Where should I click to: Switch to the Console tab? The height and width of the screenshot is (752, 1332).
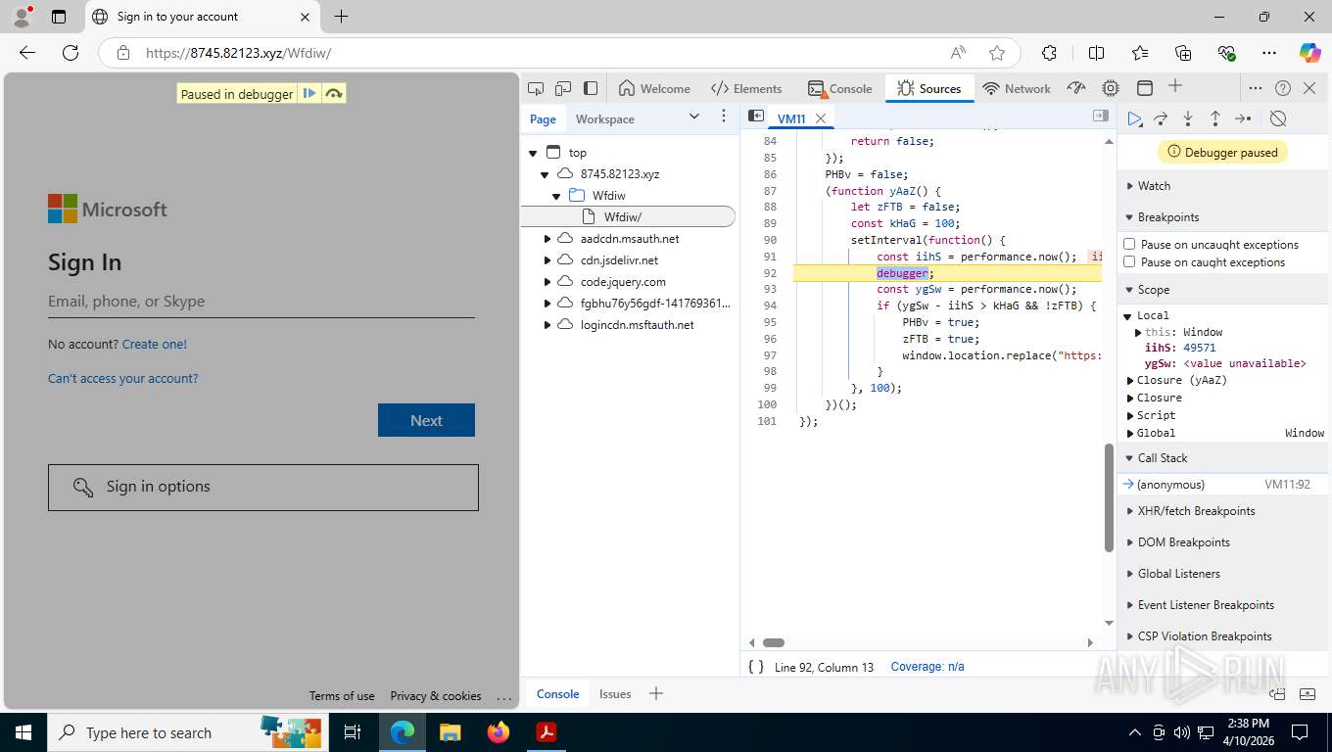(x=839, y=88)
